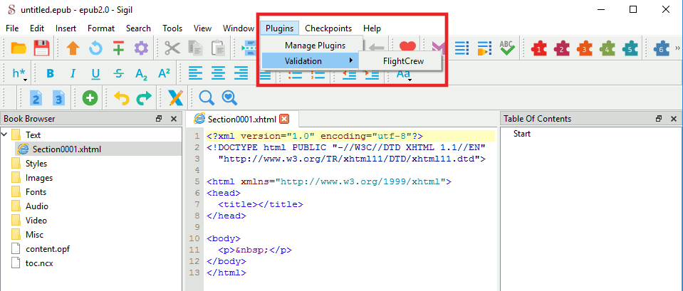683x291 pixels.
Task: Click the orange up-arrow toolbar icon
Action: (73, 48)
